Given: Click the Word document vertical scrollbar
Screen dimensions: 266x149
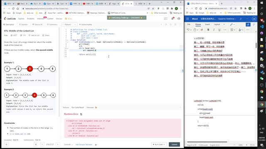Looking at the screenshot, I should (x=256, y=45).
